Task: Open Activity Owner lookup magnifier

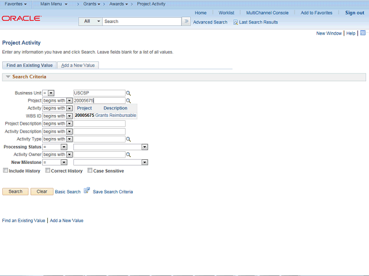Action: tap(128, 155)
